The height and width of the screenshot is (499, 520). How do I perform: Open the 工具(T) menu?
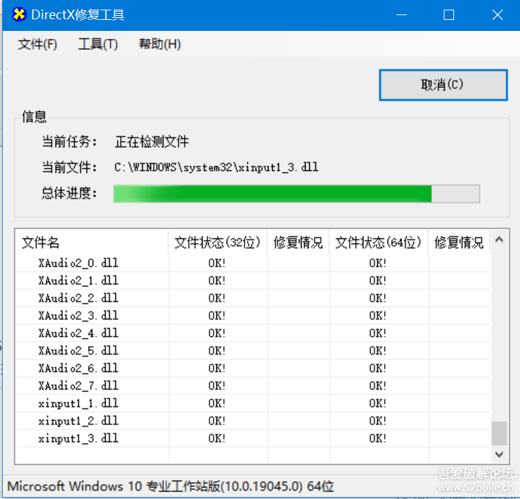98,44
